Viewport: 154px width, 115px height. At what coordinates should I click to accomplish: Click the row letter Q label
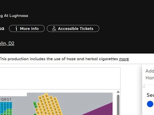[3, 99]
